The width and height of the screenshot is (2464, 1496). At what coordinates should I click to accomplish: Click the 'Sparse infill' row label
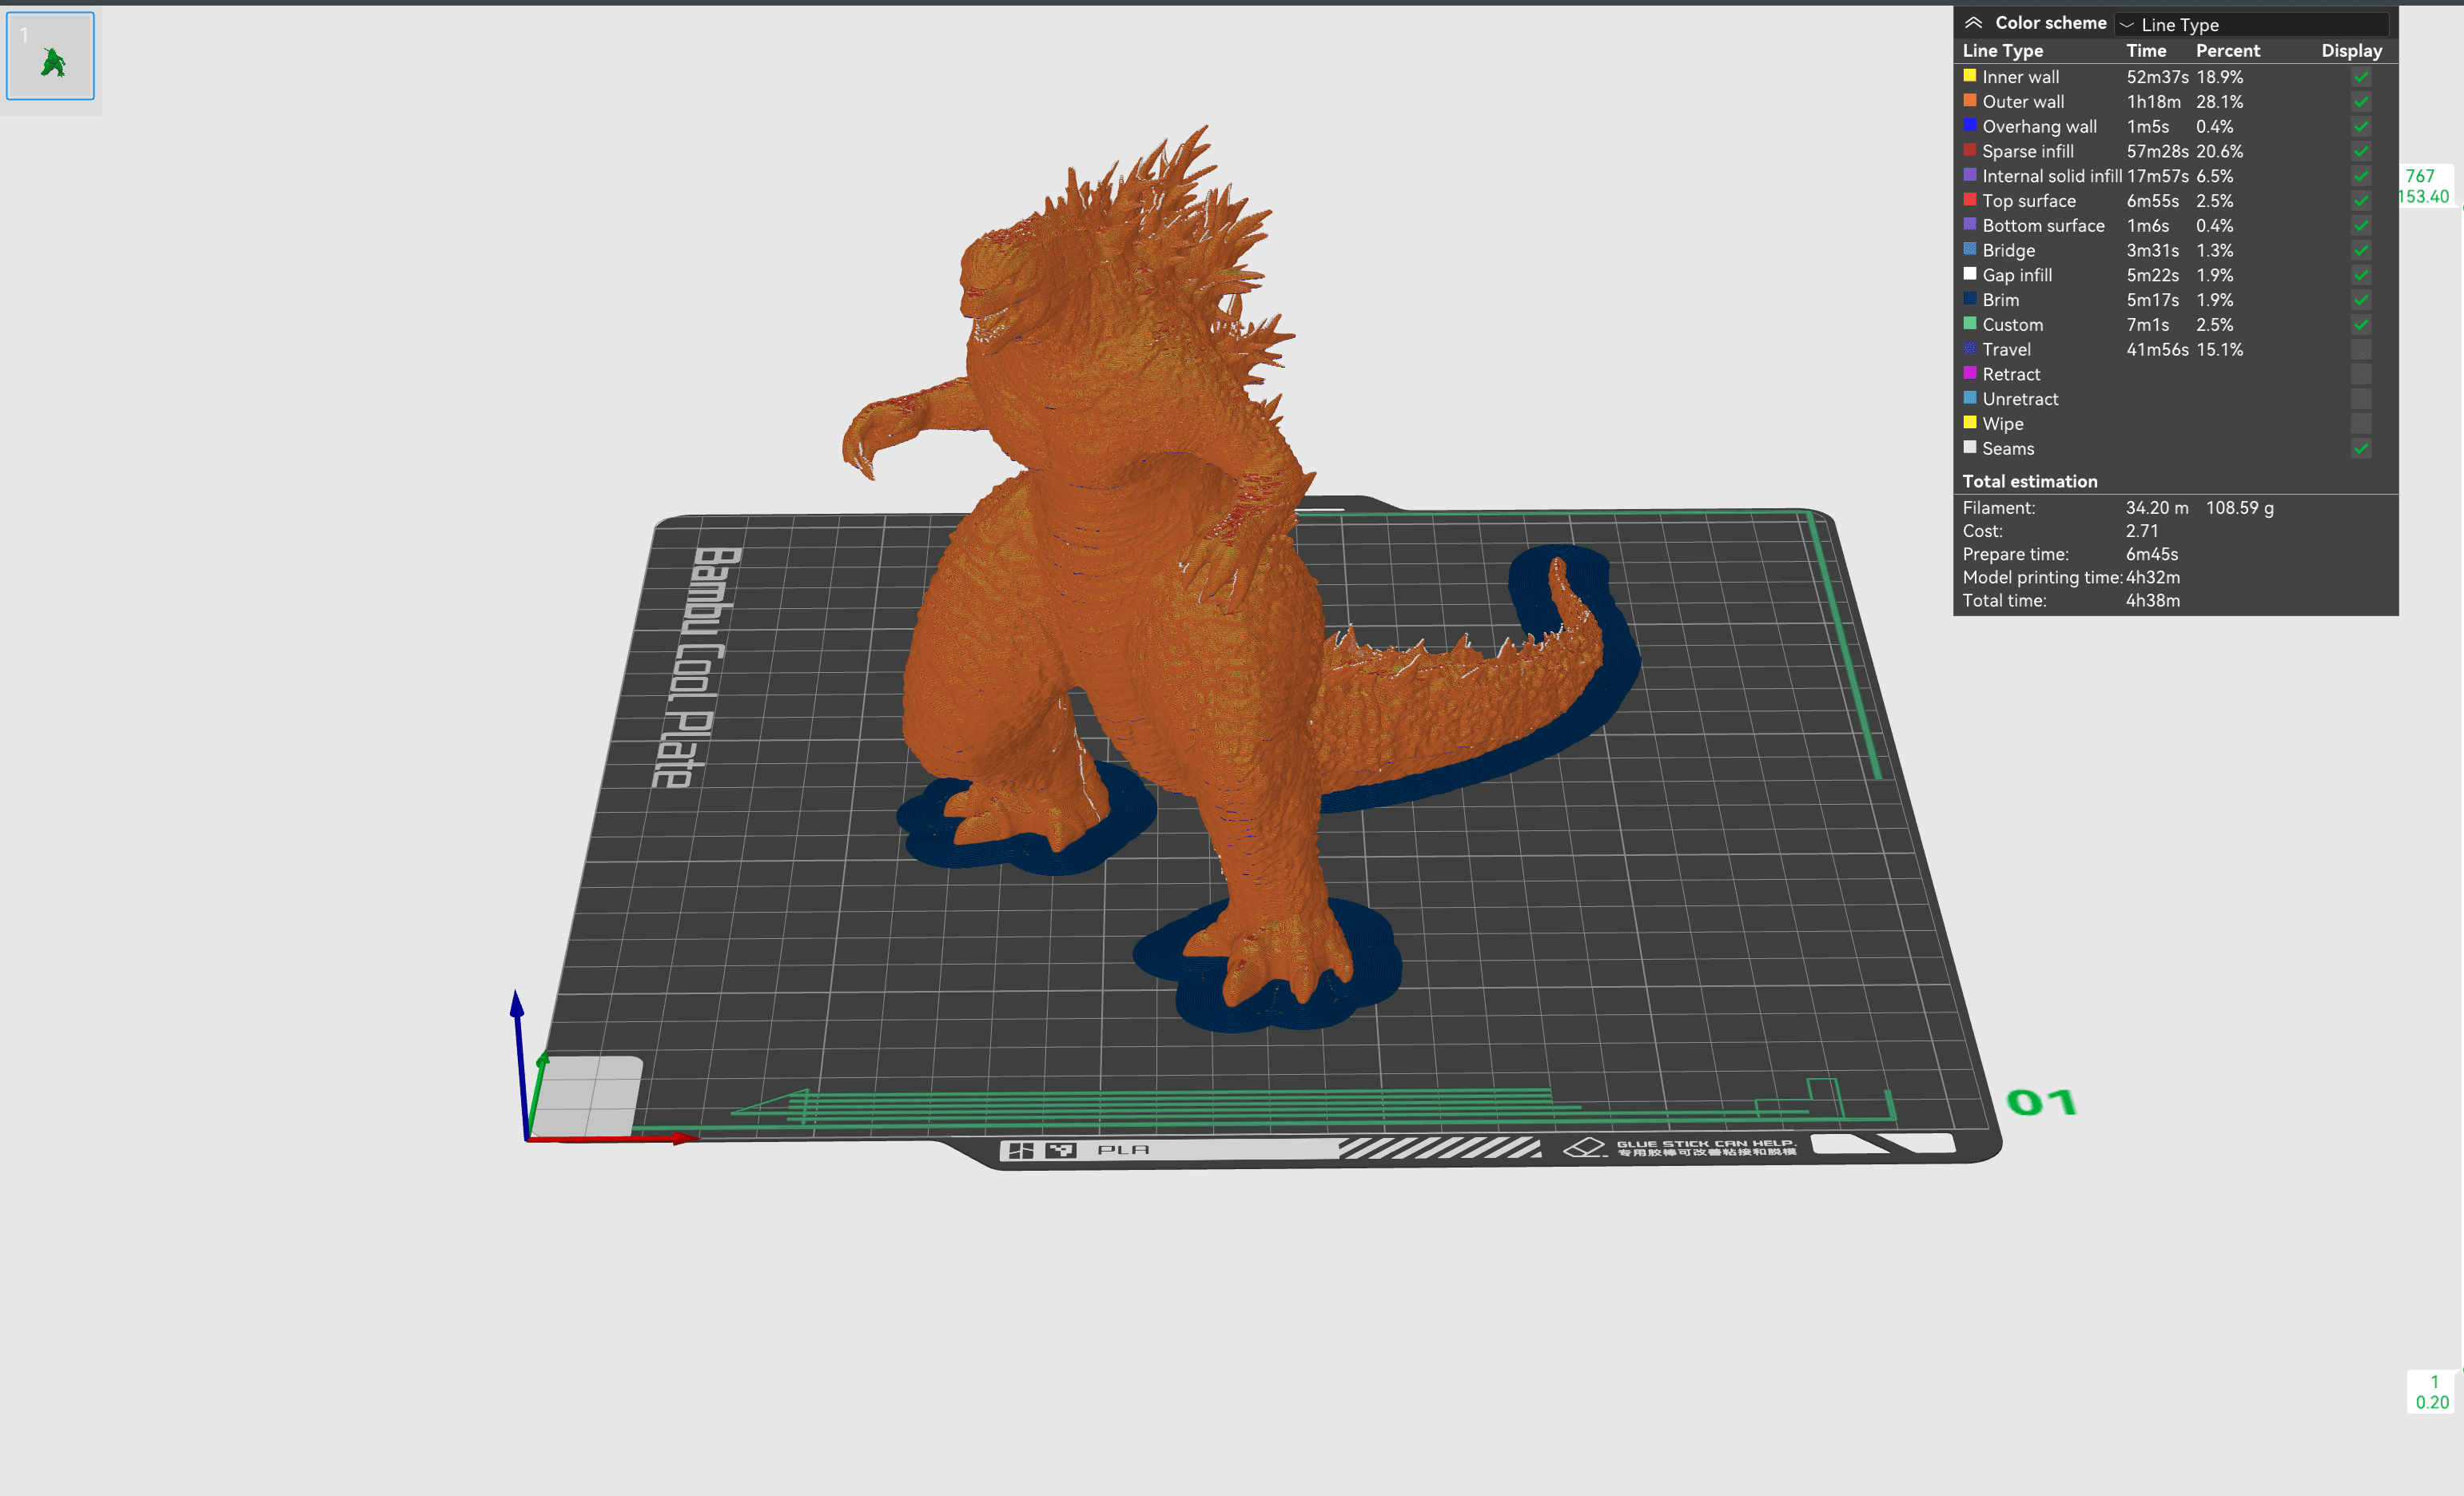[x=2028, y=151]
